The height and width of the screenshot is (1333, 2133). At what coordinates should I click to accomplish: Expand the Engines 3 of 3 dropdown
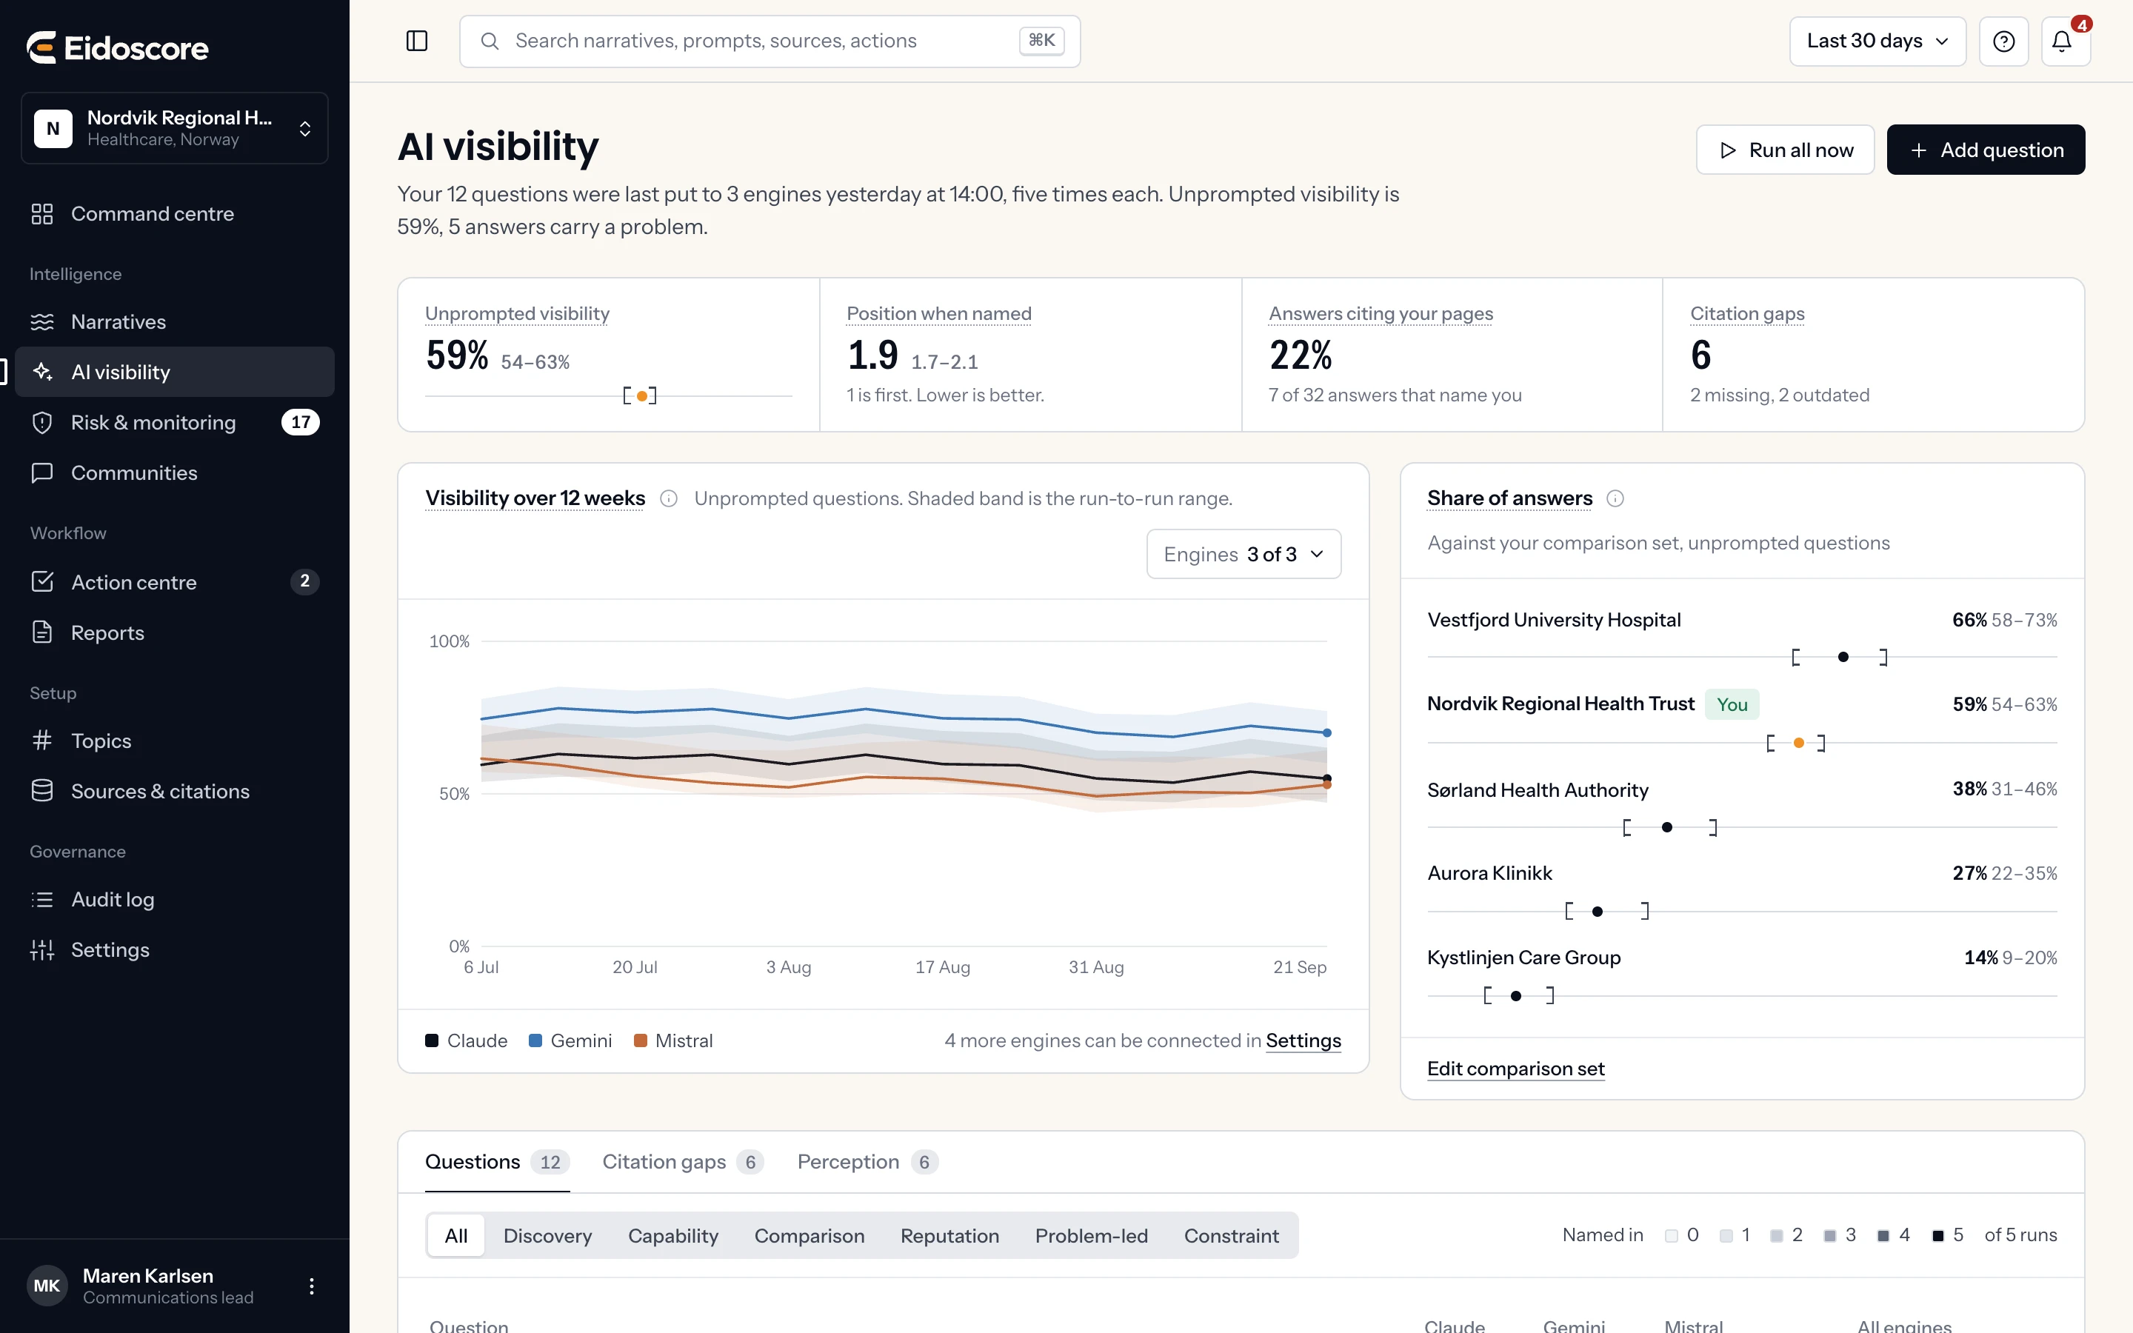click(x=1244, y=554)
